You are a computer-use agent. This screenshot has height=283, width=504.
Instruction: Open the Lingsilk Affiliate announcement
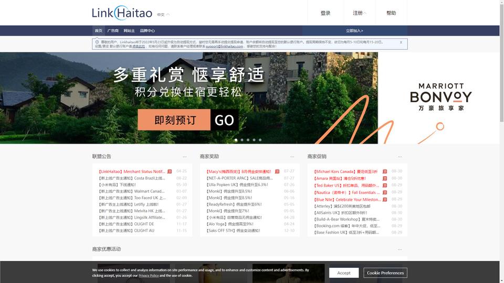point(132,217)
